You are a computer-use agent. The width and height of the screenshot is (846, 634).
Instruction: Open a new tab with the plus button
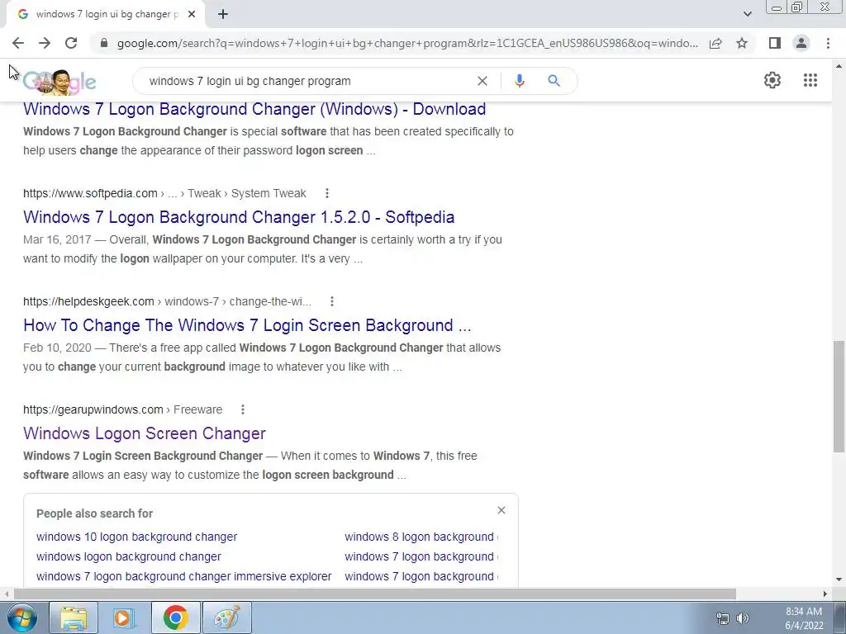[x=223, y=15]
